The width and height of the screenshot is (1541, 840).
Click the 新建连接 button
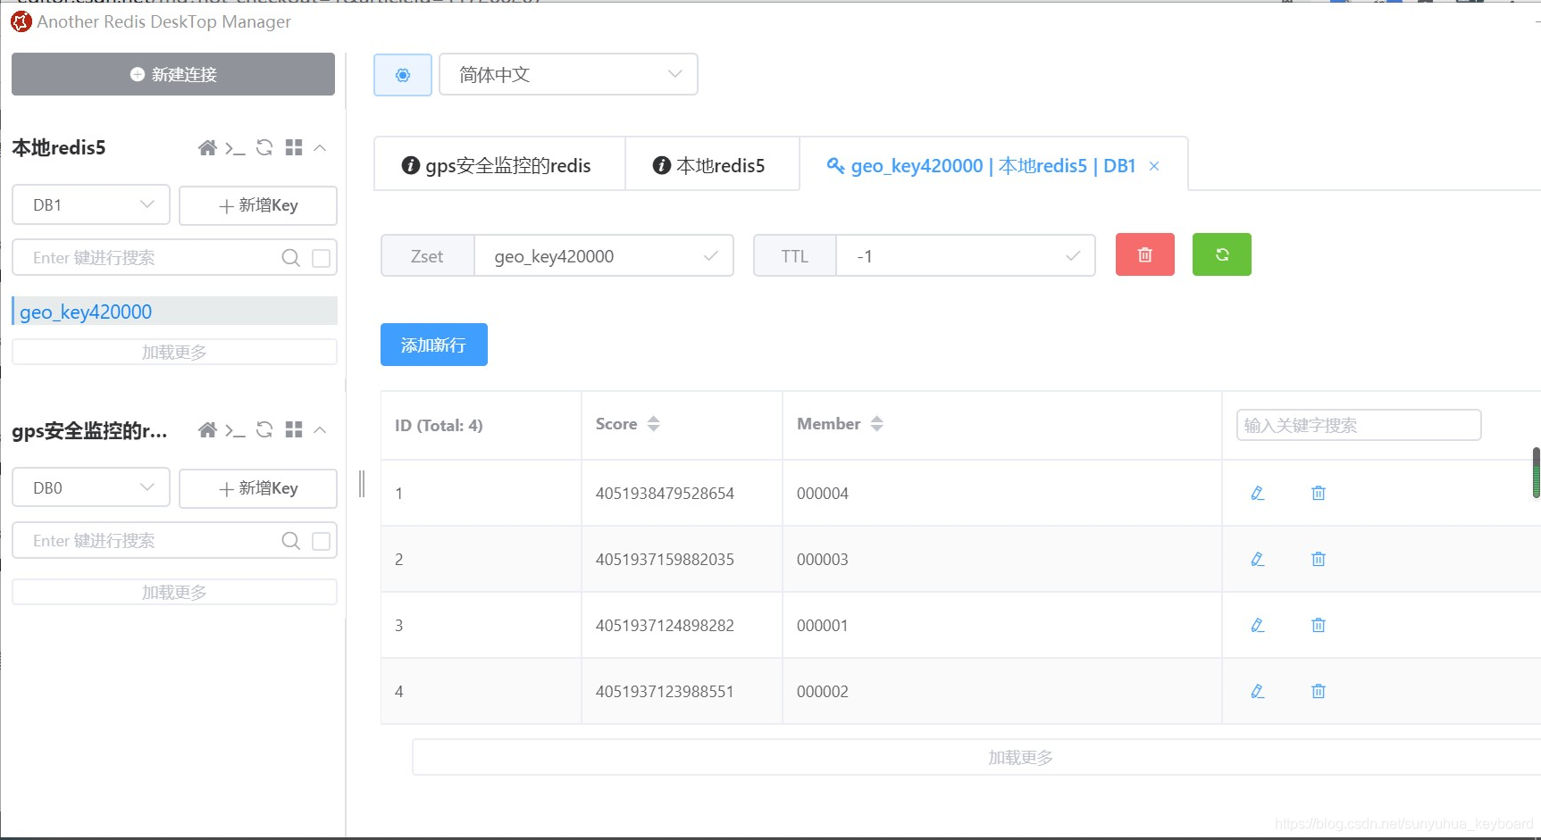(x=173, y=74)
